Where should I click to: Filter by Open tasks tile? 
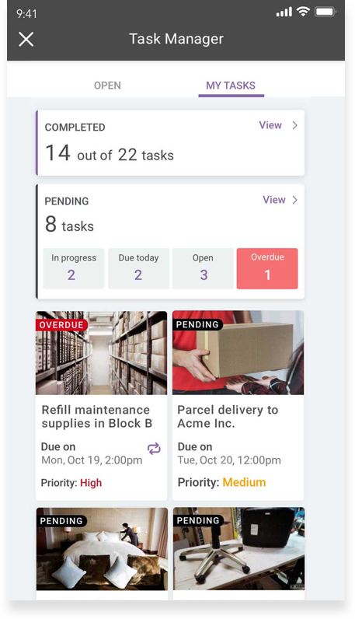203,268
